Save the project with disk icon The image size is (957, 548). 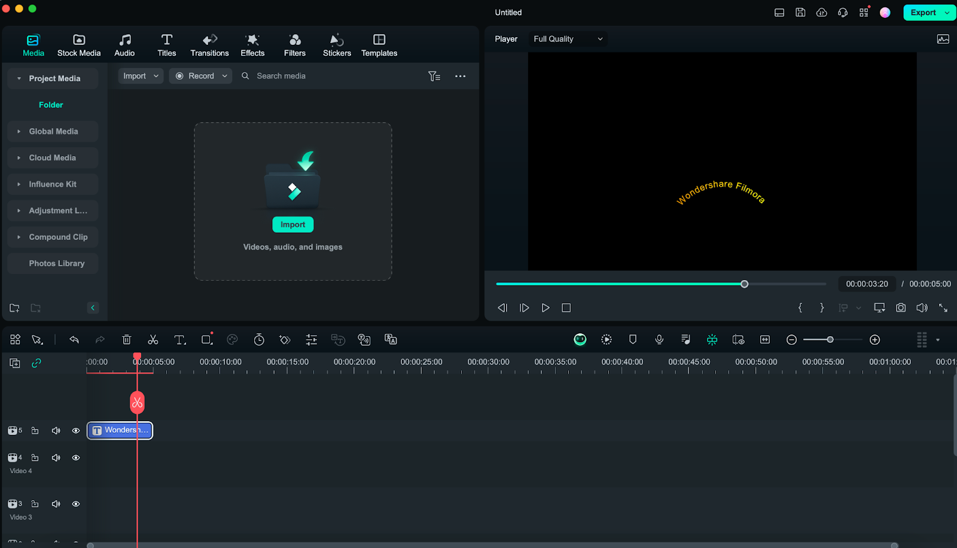(x=800, y=13)
